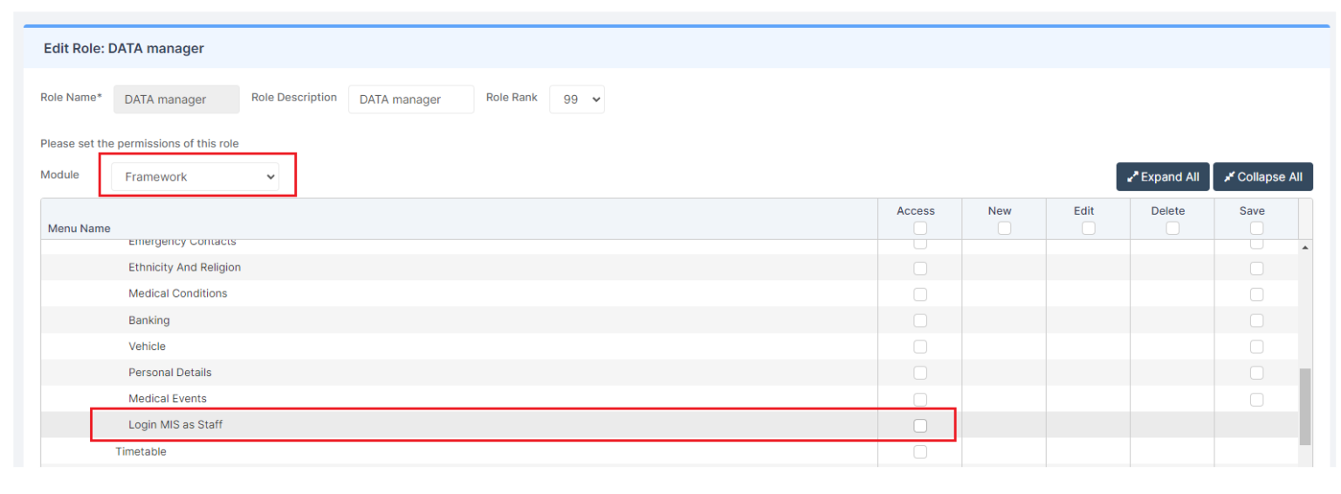This screenshot has height=494, width=1341.
Task: Open the Module dropdown showing Framework
Action: [195, 177]
